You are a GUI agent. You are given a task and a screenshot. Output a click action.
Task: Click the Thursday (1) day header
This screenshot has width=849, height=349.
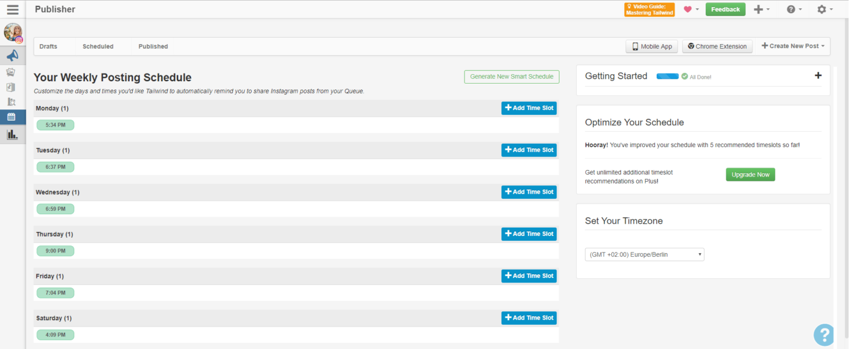tap(55, 234)
